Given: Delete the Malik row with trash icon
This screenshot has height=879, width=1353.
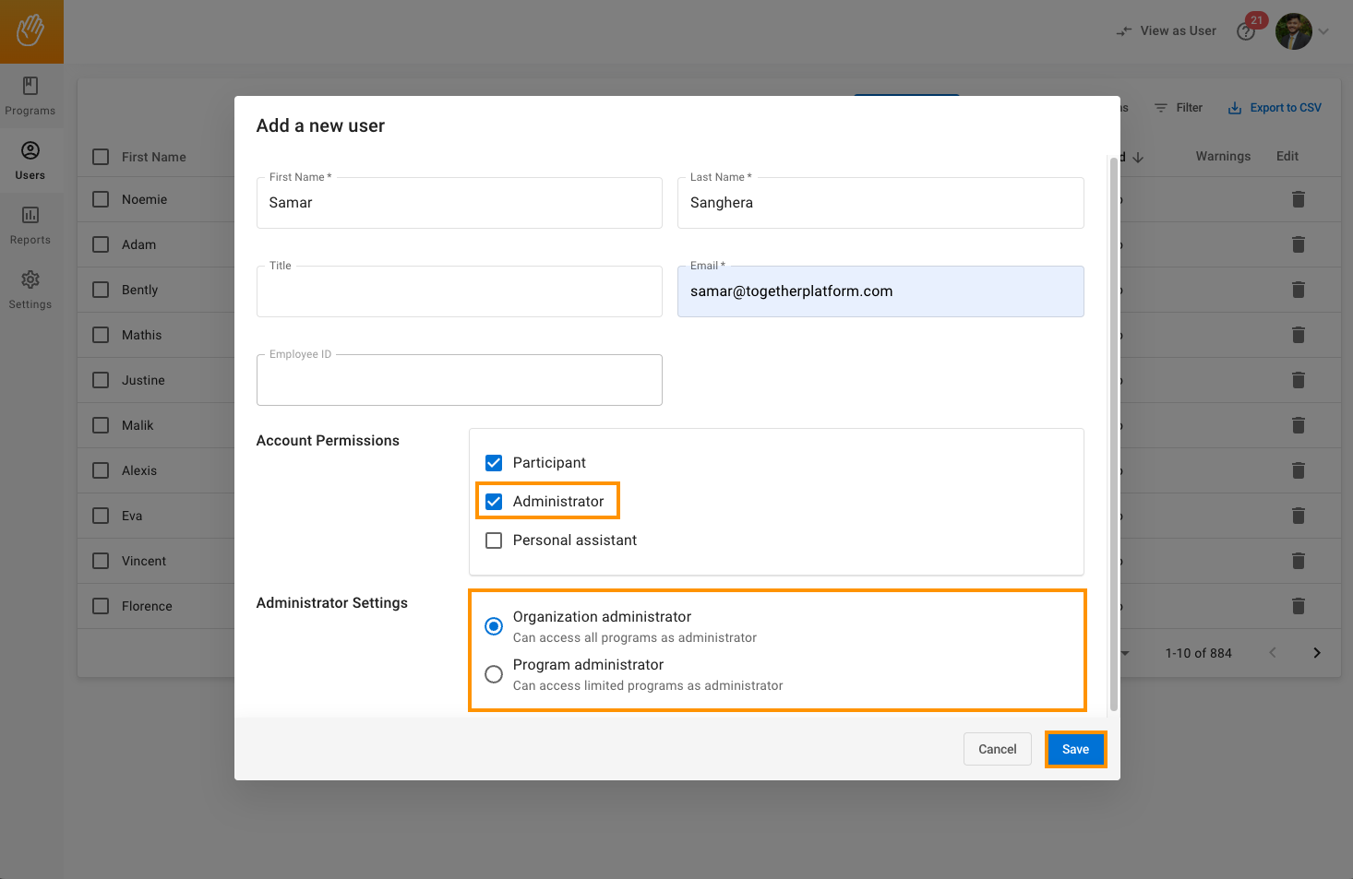Looking at the screenshot, I should point(1299,425).
